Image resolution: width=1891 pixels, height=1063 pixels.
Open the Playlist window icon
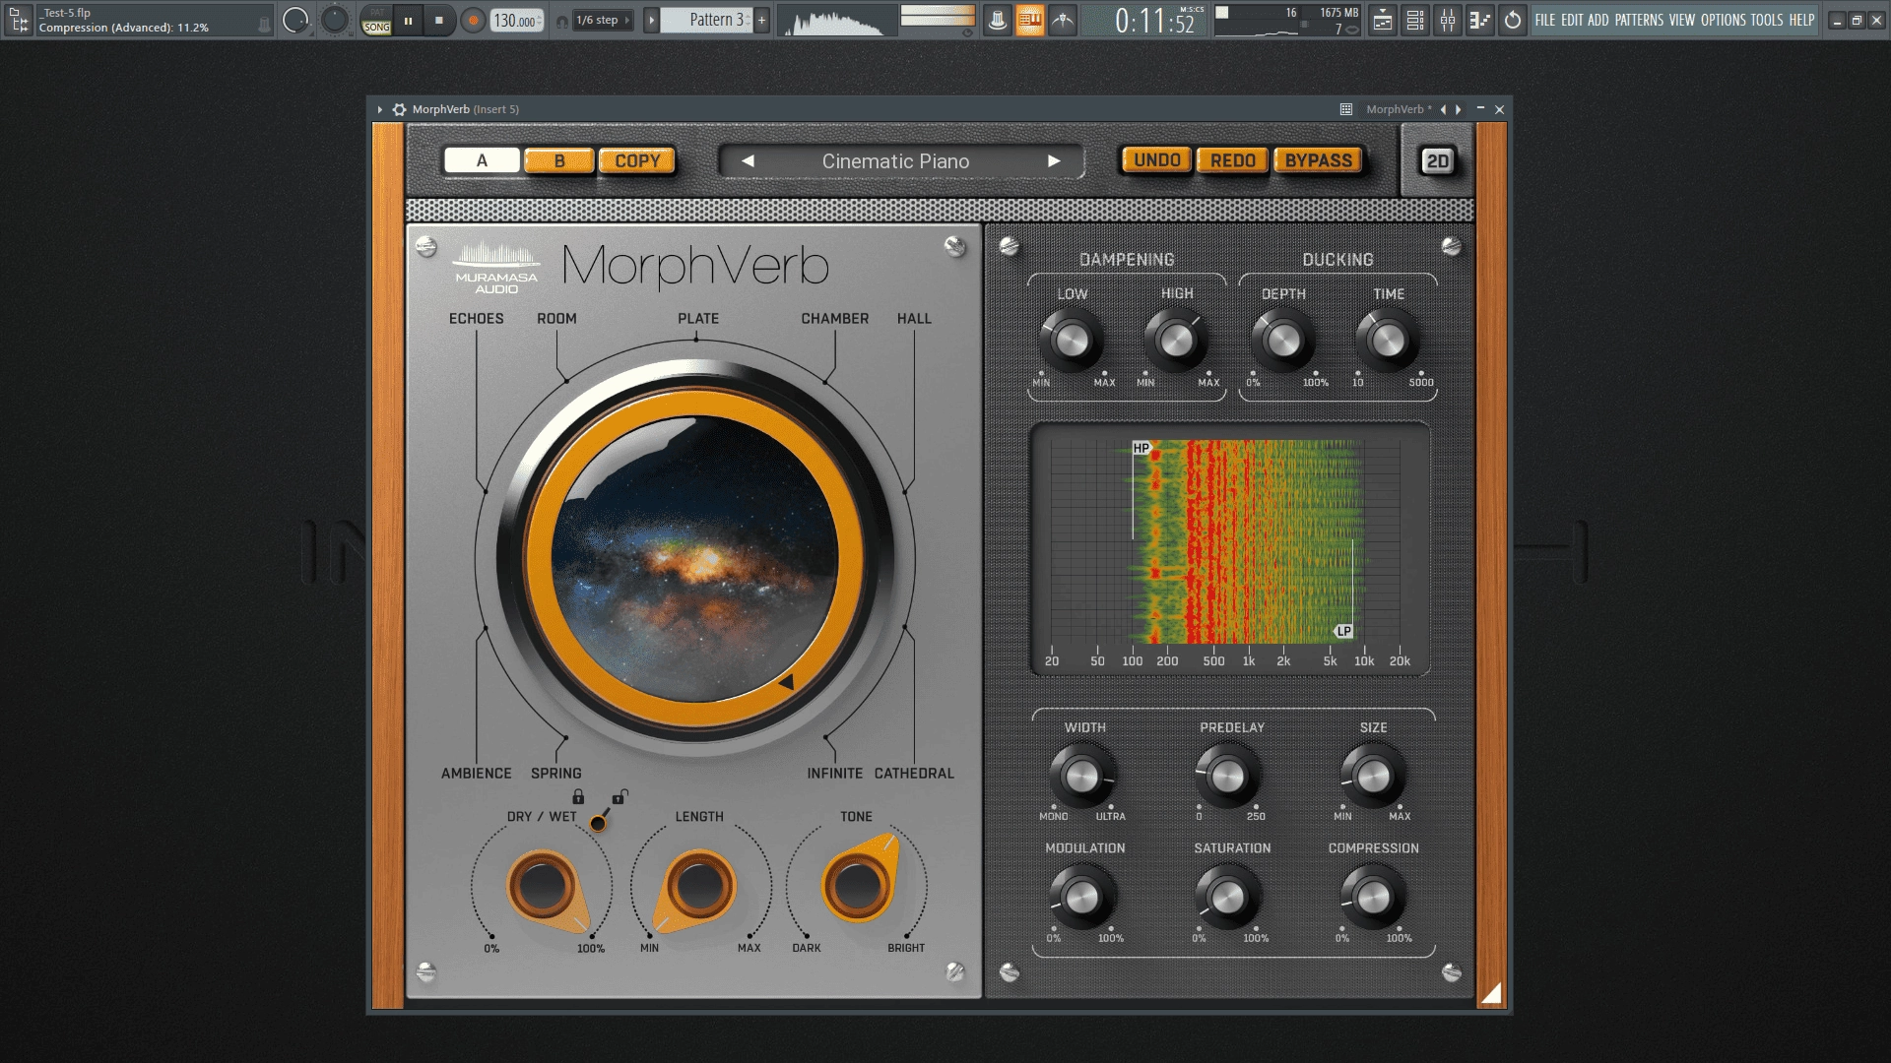(1383, 20)
